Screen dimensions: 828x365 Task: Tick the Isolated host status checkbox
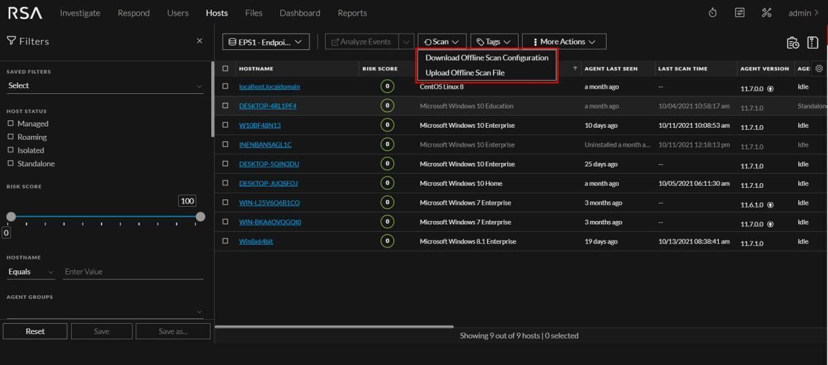click(x=11, y=150)
